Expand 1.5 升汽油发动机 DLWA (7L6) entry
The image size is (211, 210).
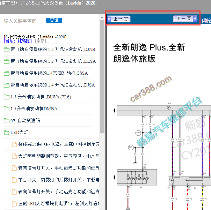click(x=41, y=97)
